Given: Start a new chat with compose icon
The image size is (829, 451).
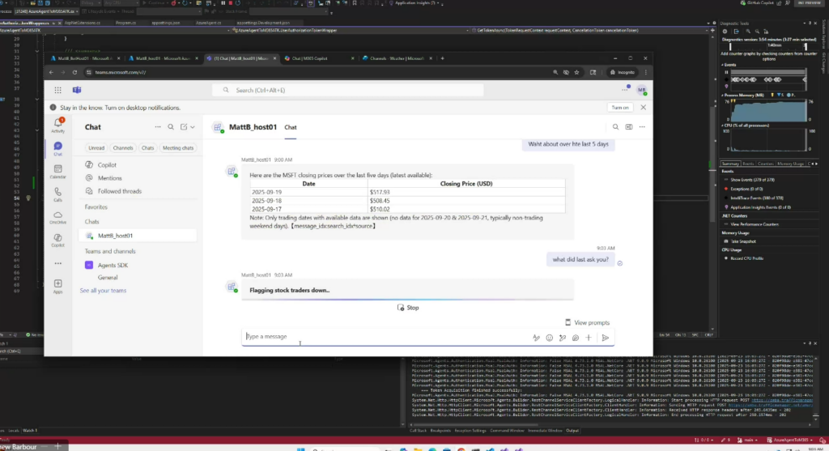Looking at the screenshot, I should [184, 127].
